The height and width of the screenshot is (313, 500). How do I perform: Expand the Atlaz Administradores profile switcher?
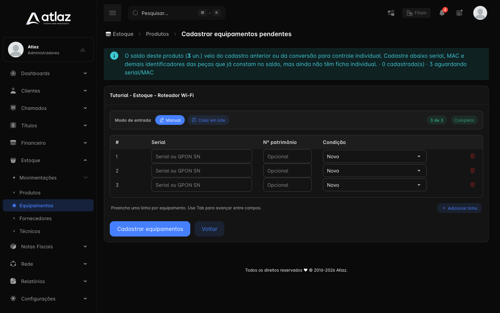[83, 50]
